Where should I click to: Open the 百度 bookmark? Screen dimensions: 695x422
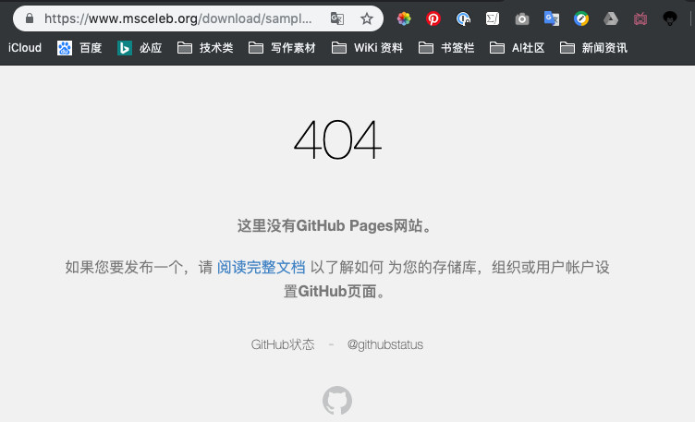click(79, 48)
